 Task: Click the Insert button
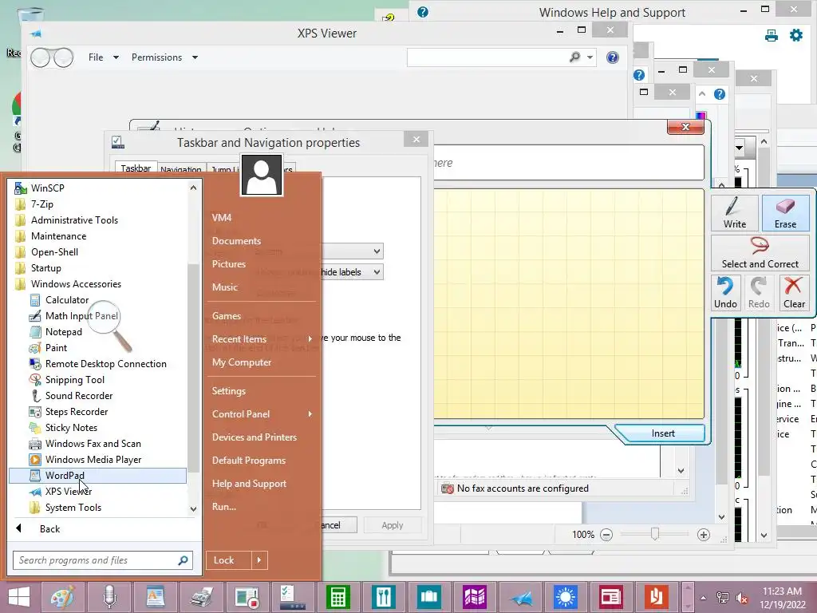(x=663, y=433)
